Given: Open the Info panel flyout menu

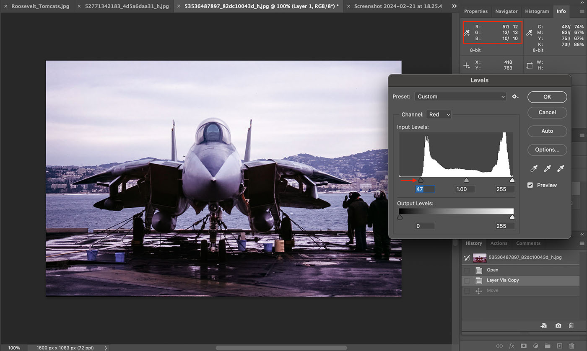Looking at the screenshot, I should click(582, 11).
